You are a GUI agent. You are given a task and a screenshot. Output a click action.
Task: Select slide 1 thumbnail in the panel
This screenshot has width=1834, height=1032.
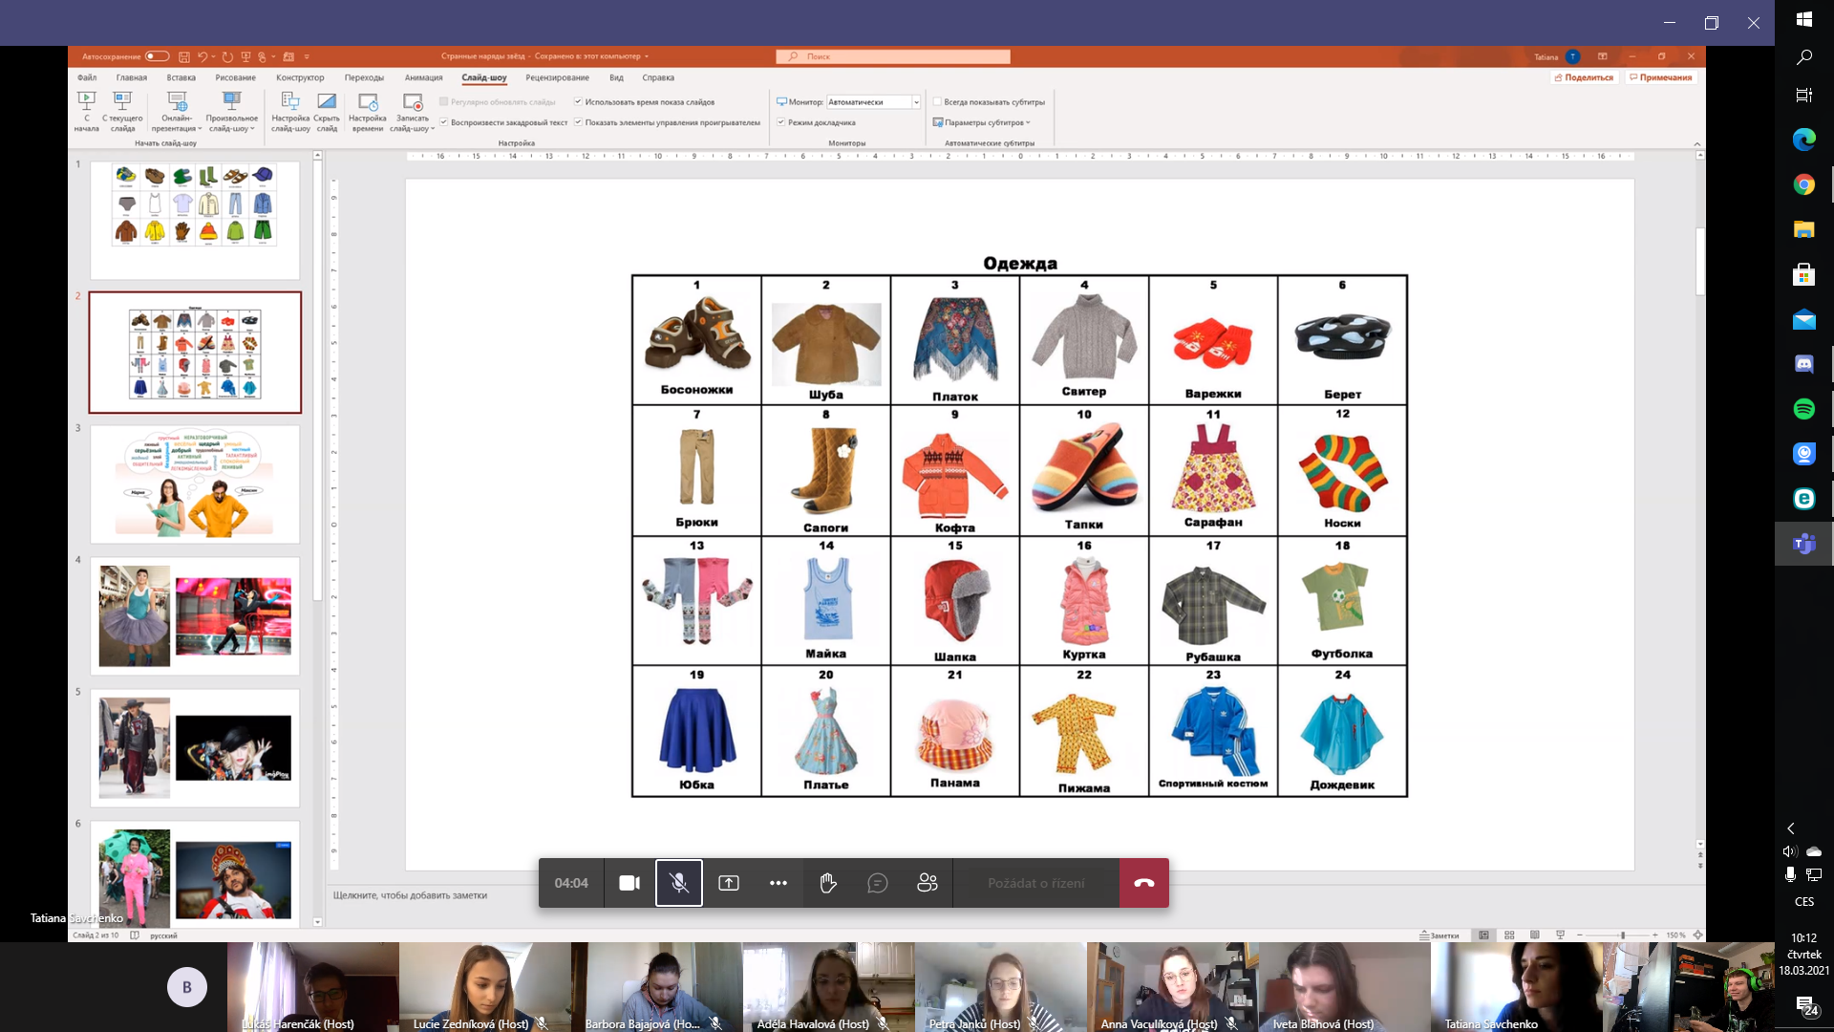pyautogui.click(x=195, y=220)
